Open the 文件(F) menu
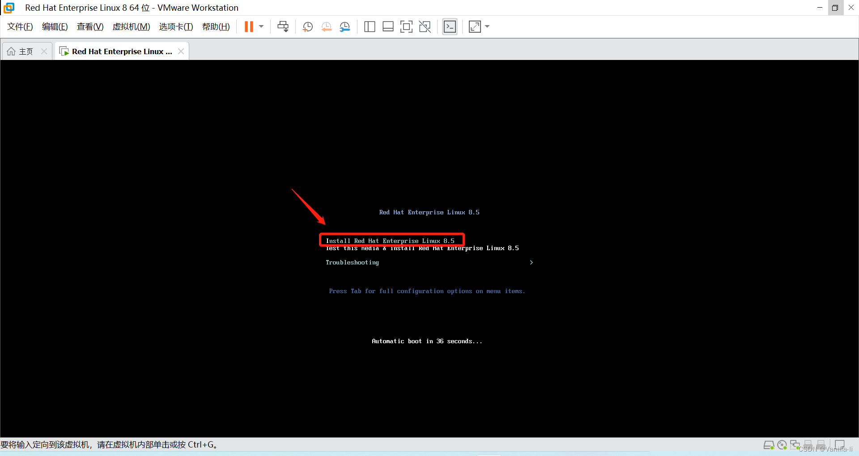 click(x=20, y=27)
